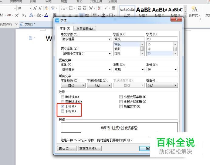Screen dimensions: 210x165
Task: Open the line spacing icon
Action: 95,15
